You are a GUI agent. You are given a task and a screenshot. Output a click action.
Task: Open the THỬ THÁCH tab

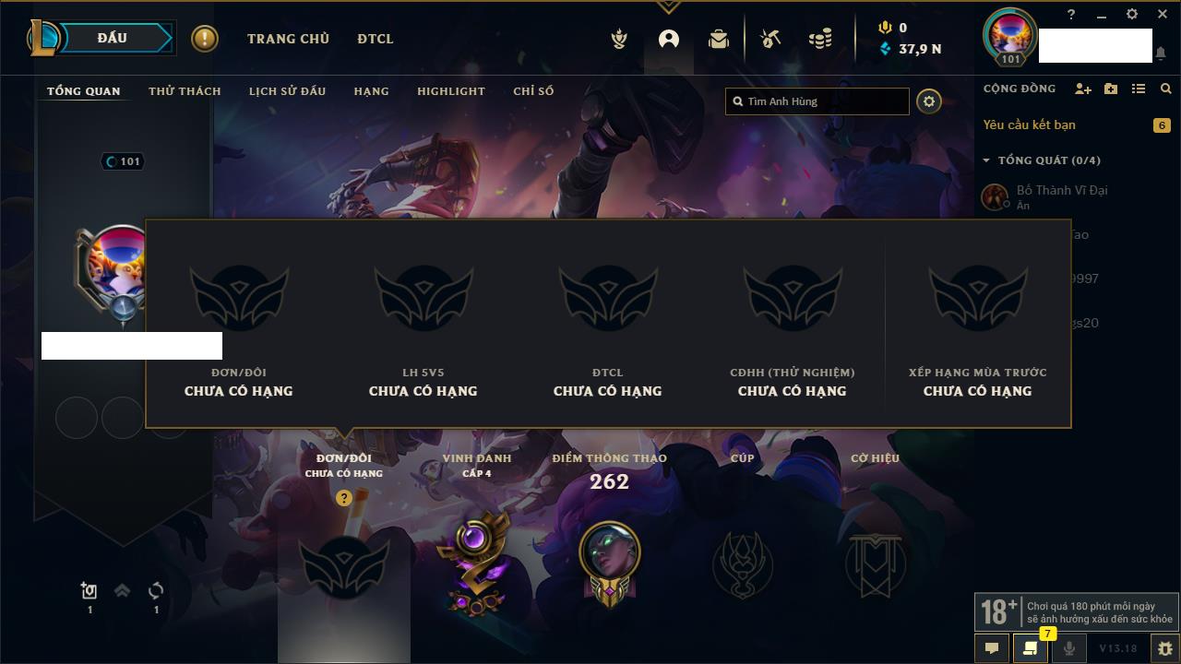coord(185,91)
